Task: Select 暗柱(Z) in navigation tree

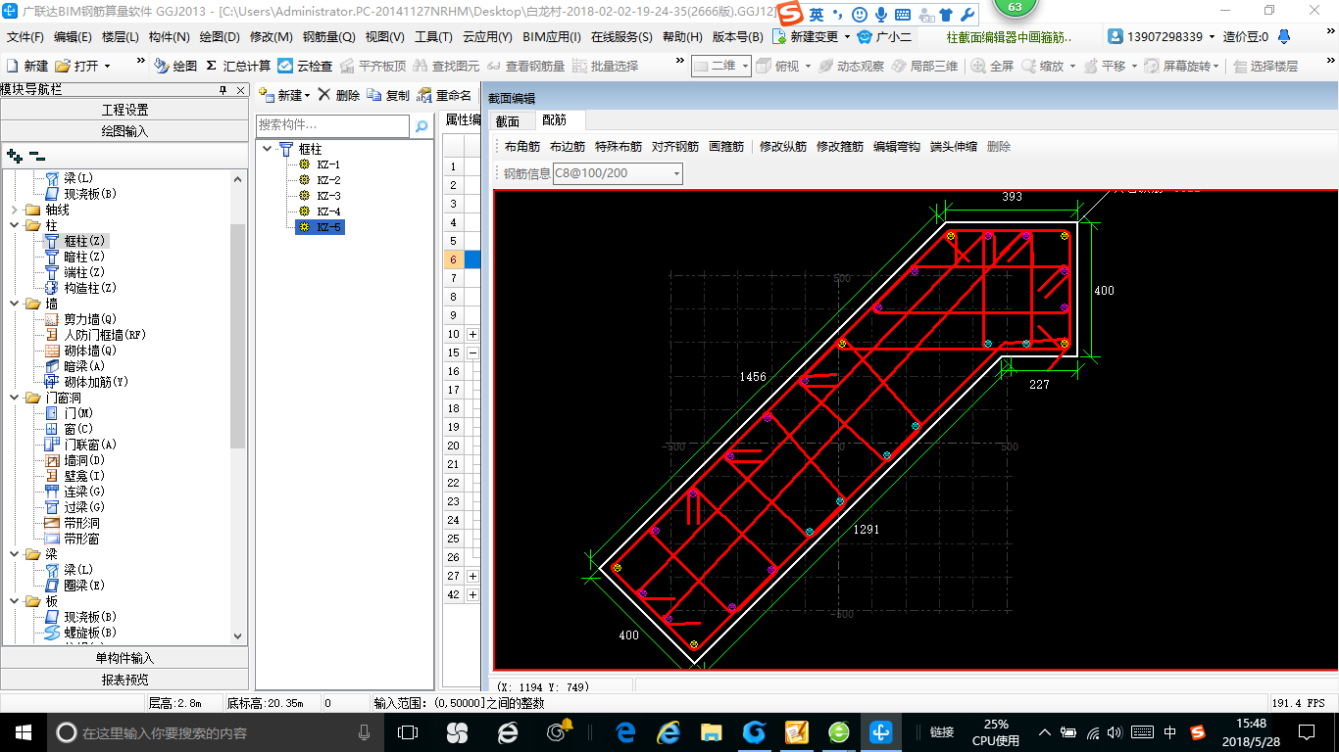Action: [x=83, y=257]
